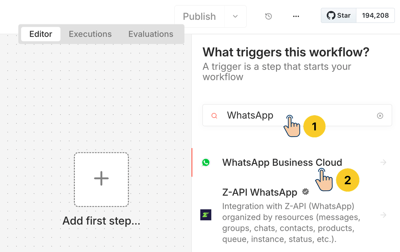The image size is (400, 252).
Task: Select WhatsApp Business Cloud node
Action: tap(296, 162)
